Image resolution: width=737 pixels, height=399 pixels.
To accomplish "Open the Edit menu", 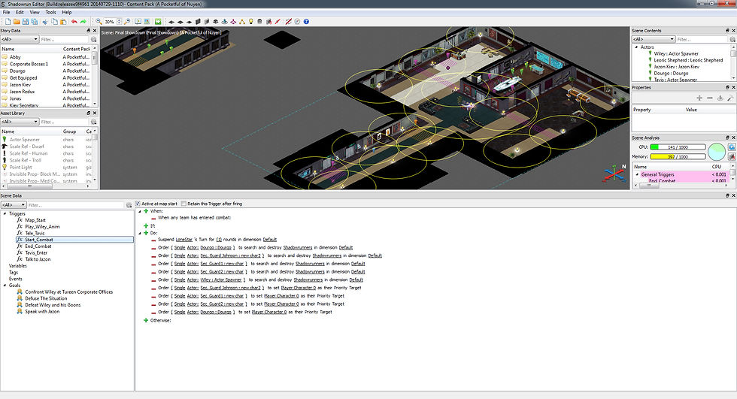I will 20,12.
